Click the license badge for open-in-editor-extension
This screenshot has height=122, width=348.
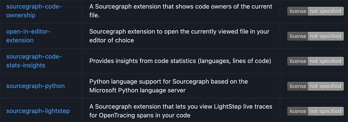(x=316, y=36)
